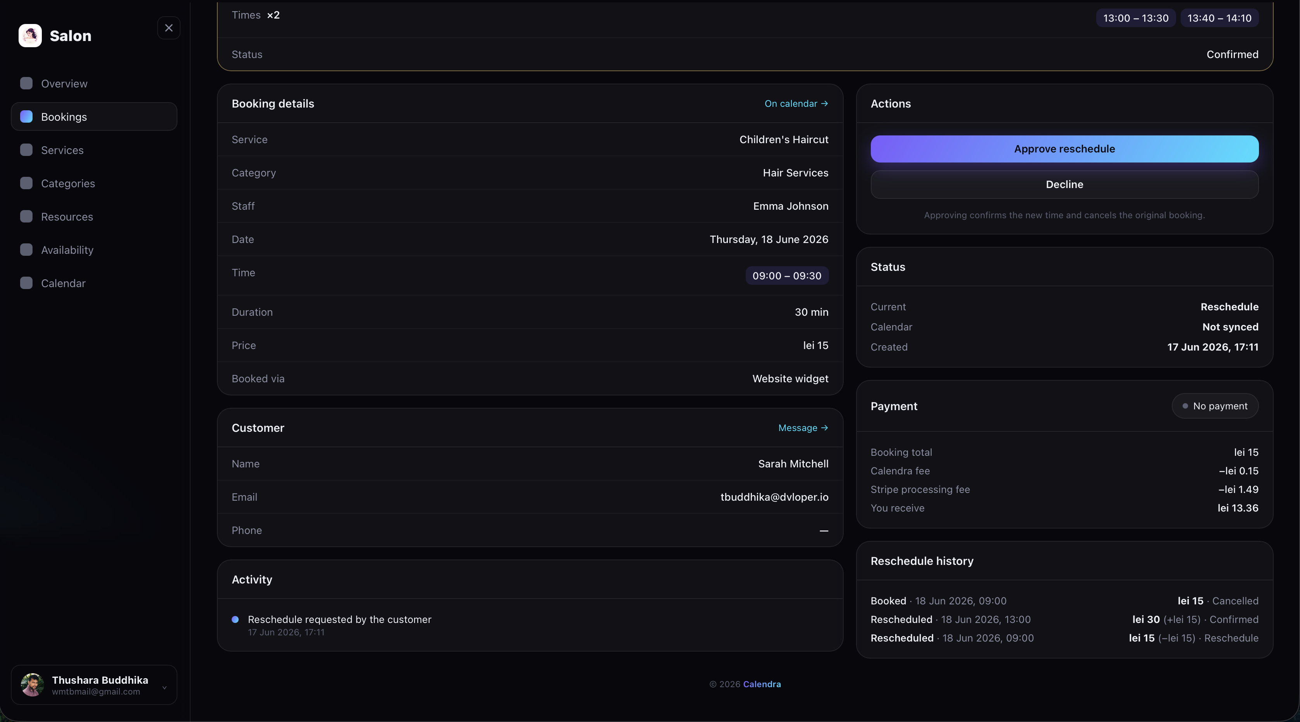The height and width of the screenshot is (722, 1300).
Task: Click the Salon logo icon
Action: coord(30,36)
